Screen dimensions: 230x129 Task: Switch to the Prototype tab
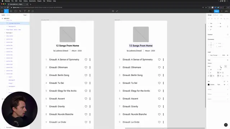(x=216, y=15)
